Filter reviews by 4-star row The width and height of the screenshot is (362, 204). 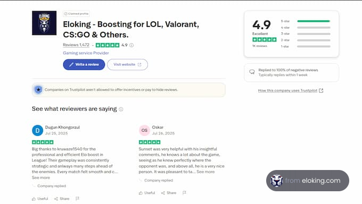tap(306, 28)
